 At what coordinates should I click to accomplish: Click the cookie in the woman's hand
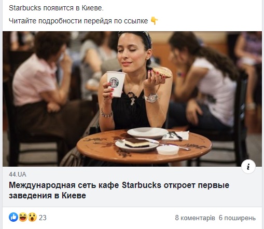tap(162, 72)
